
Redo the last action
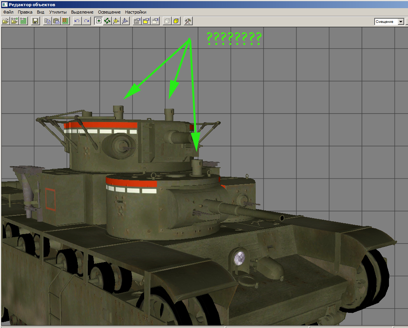(86, 21)
